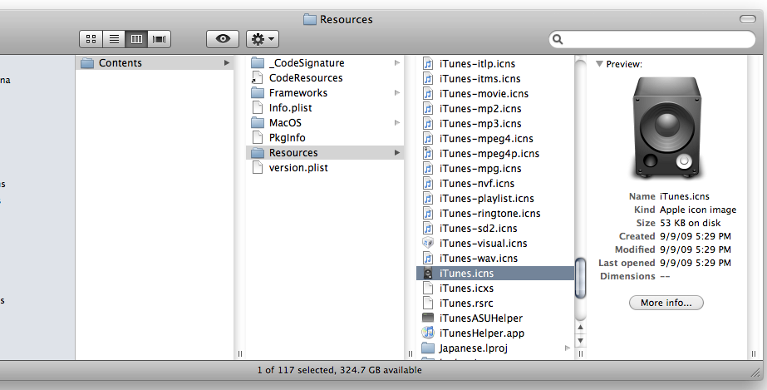
Task: Select iTunes-playlist.icns icon
Action: 428,198
